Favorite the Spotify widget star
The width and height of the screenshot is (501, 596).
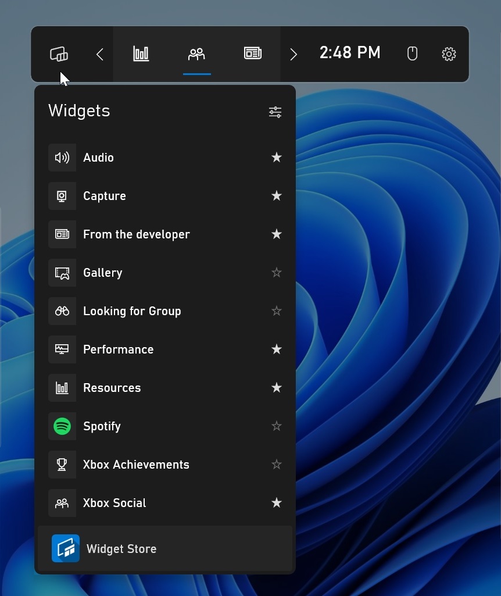pos(277,426)
